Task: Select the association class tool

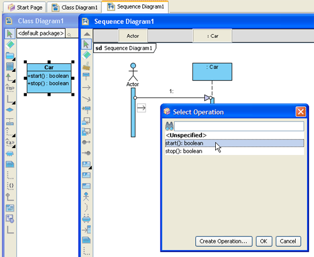Action: click(x=10, y=121)
